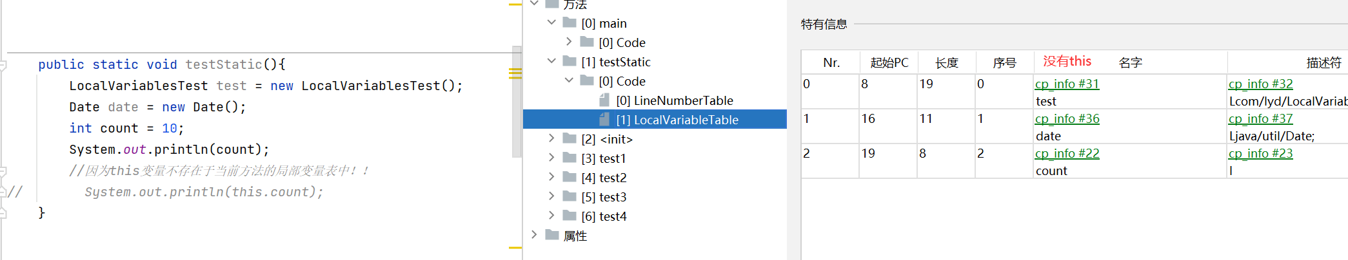
Task: Click the file icon of [0] LineNumberTable
Action: tap(604, 100)
